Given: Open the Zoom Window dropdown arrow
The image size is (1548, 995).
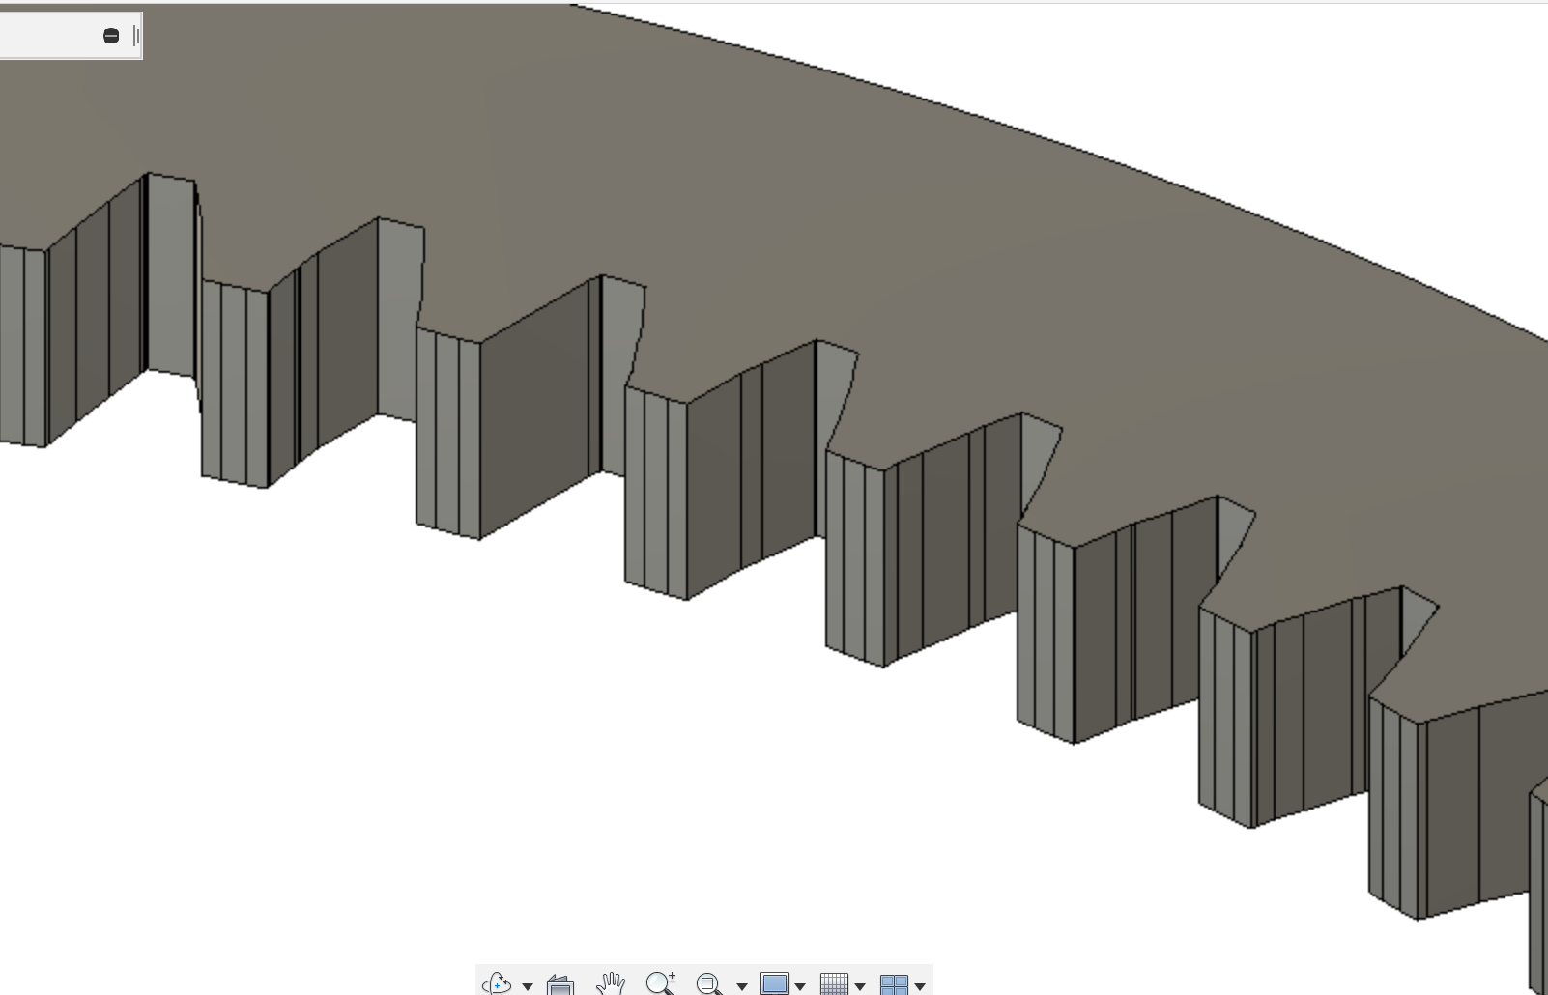Looking at the screenshot, I should [742, 986].
